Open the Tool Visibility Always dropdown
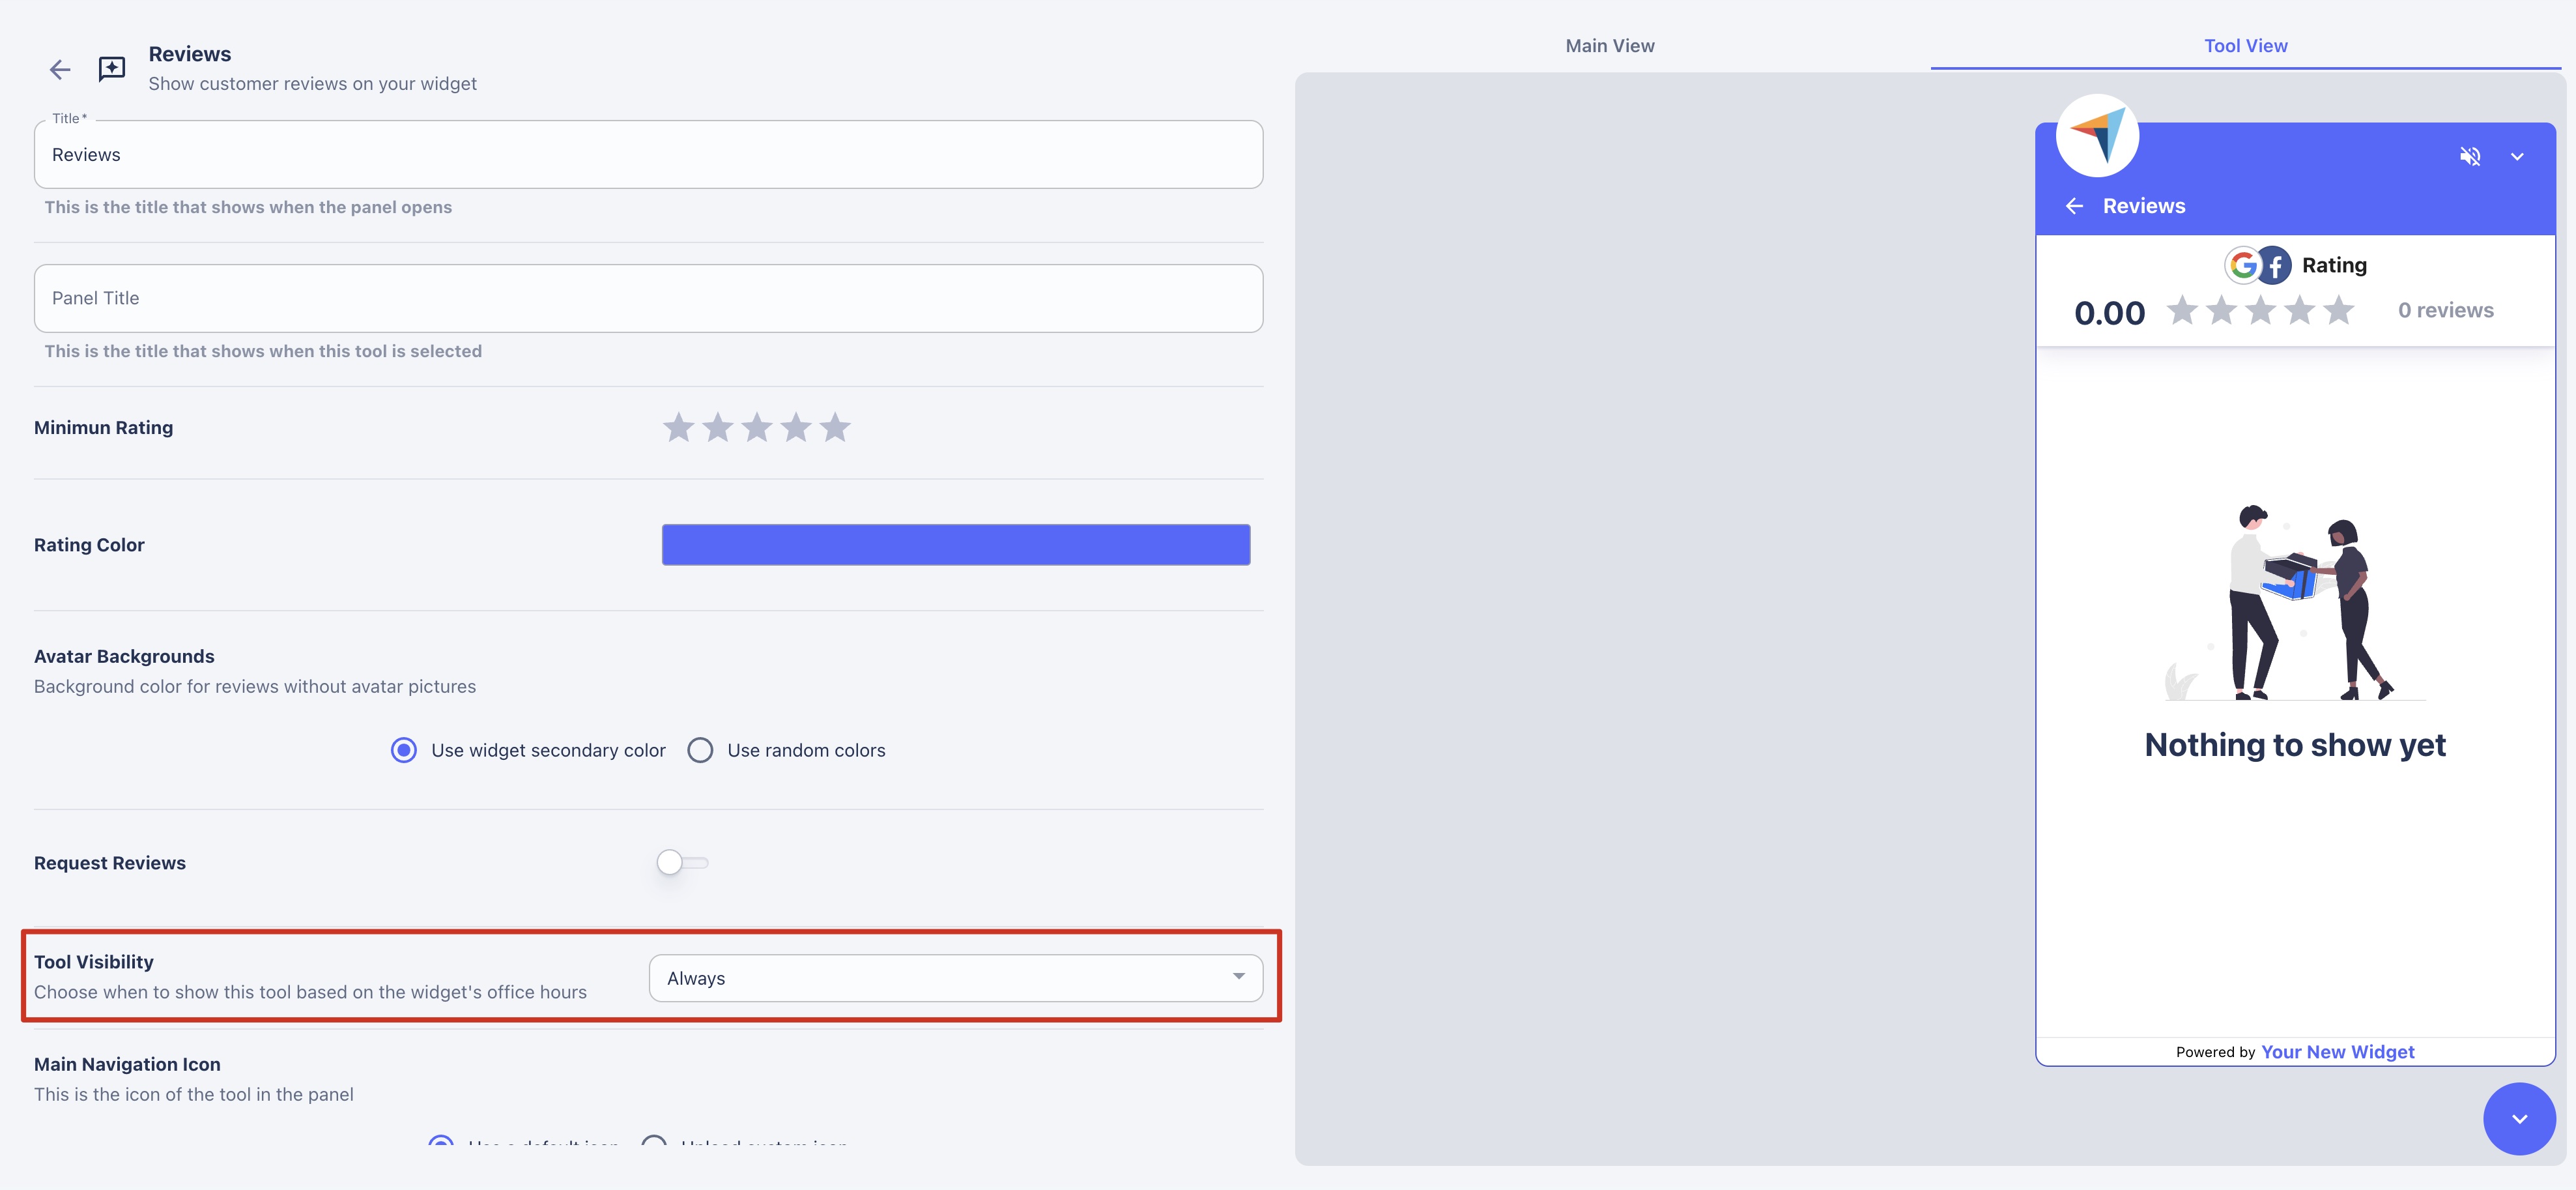 [955, 978]
